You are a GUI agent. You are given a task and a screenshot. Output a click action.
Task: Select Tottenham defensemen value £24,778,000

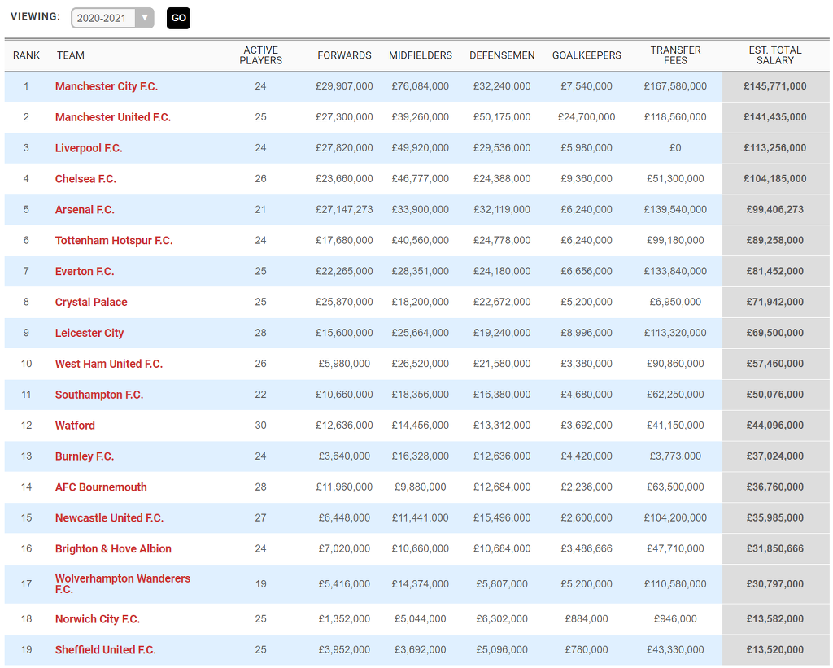(x=502, y=240)
